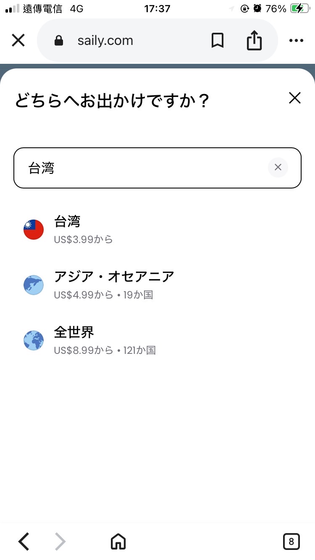Go back with the left chevron
This screenshot has height=560, width=315.
24,541
